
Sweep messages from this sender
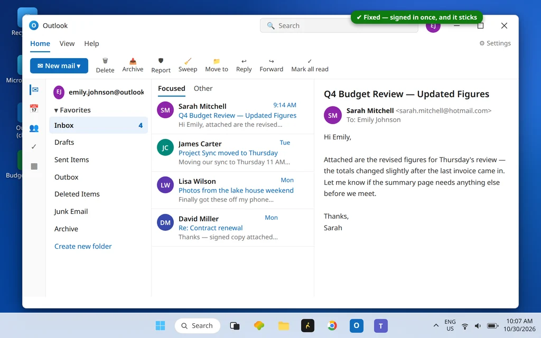[x=188, y=65]
